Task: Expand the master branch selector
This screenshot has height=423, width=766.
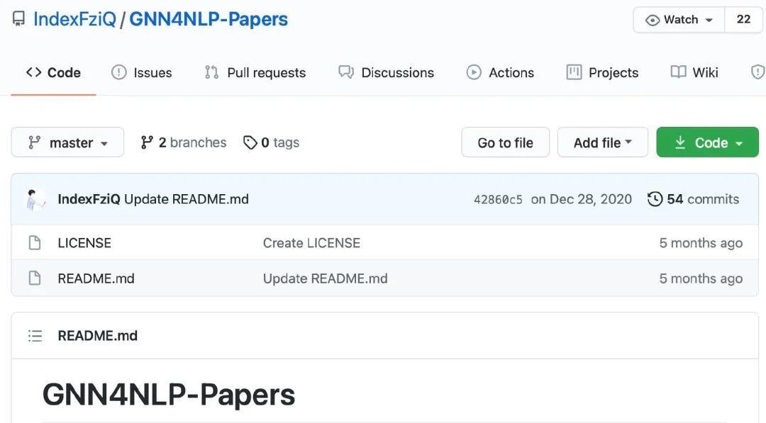Action: pyautogui.click(x=67, y=142)
